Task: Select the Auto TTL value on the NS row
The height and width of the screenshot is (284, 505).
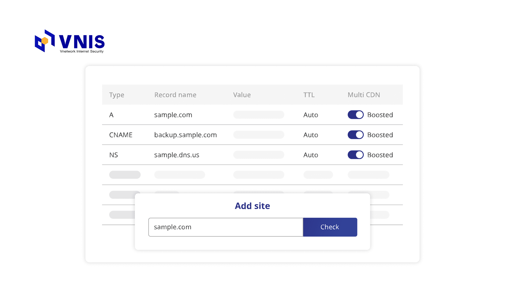Action: tap(311, 155)
